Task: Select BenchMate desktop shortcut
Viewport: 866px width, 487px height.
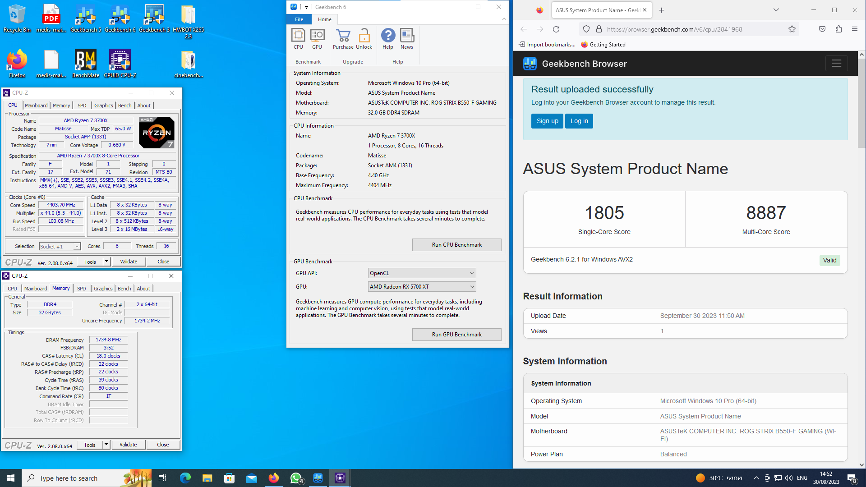Action: point(86,64)
